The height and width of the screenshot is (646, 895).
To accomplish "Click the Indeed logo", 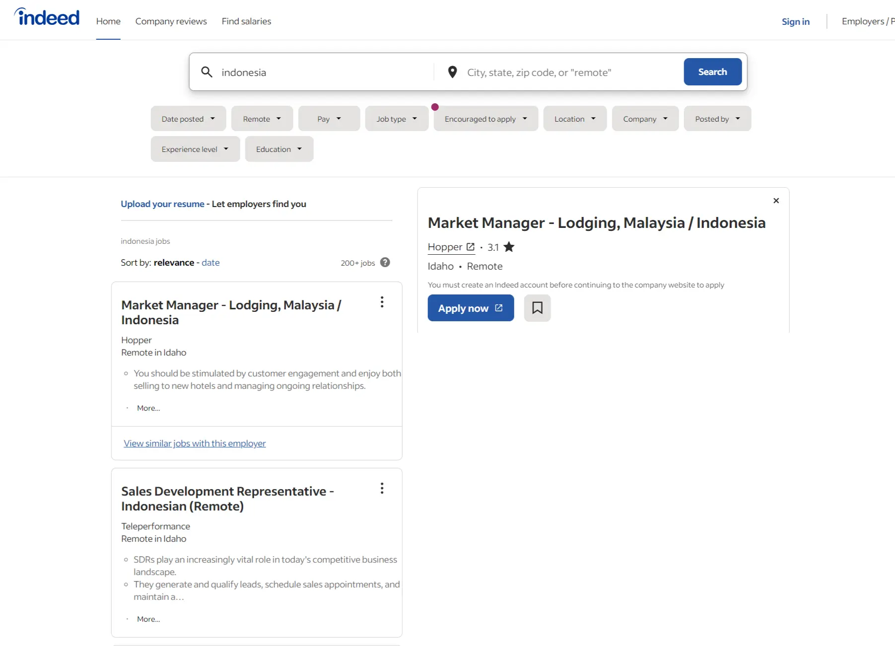I will (47, 17).
